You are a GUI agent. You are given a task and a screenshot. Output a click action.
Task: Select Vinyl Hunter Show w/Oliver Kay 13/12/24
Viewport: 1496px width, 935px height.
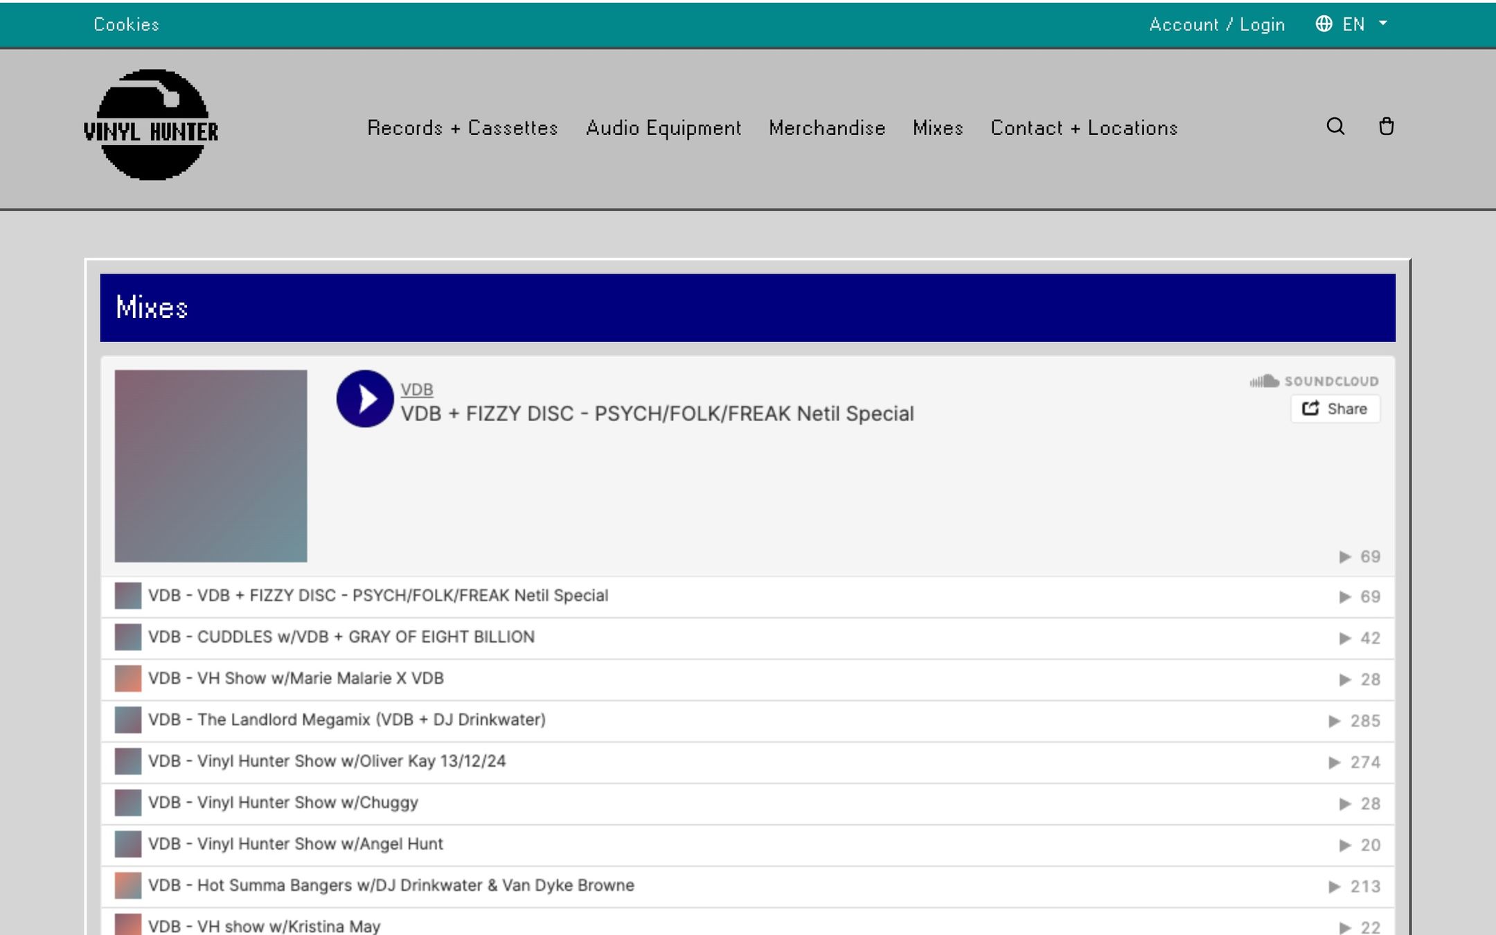coord(747,762)
